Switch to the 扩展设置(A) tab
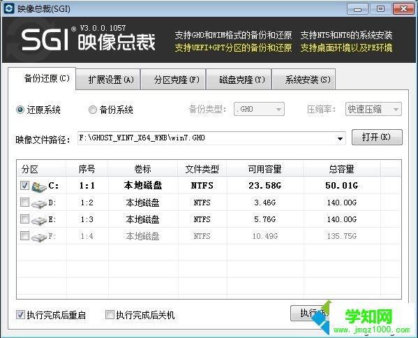The height and width of the screenshot is (338, 418). (108, 80)
